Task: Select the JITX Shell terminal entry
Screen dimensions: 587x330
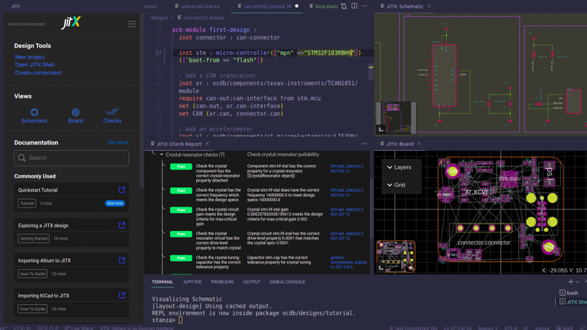Action: click(x=573, y=301)
